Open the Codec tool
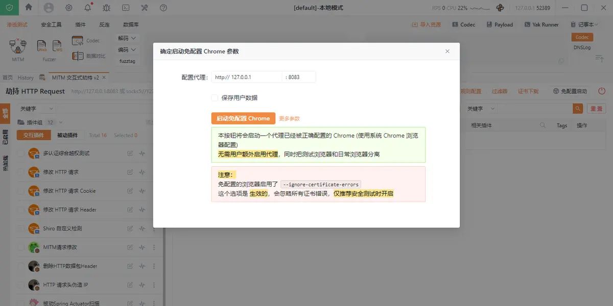 [86, 40]
